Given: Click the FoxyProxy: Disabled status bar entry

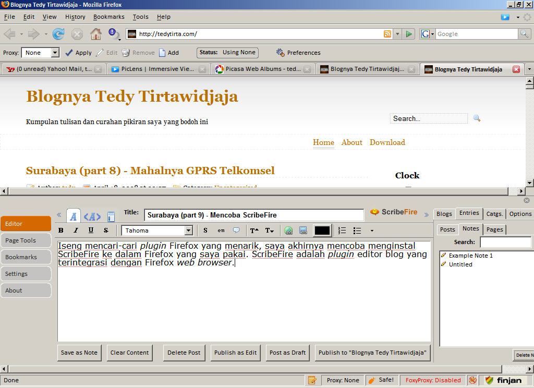Looking at the screenshot, I should [x=433, y=380].
